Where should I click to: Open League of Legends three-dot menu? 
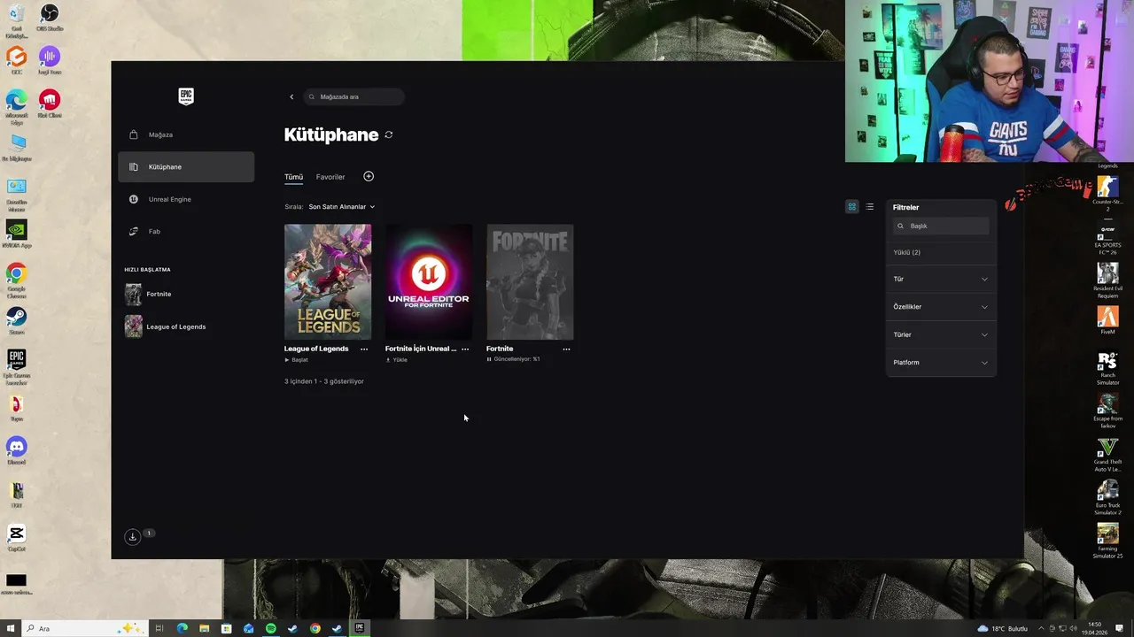[364, 349]
